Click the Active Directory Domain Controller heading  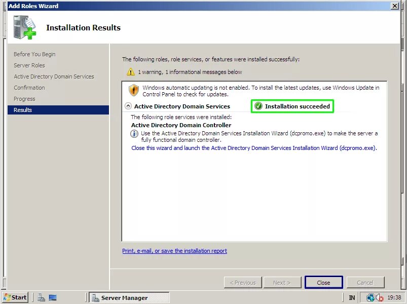coord(181,125)
